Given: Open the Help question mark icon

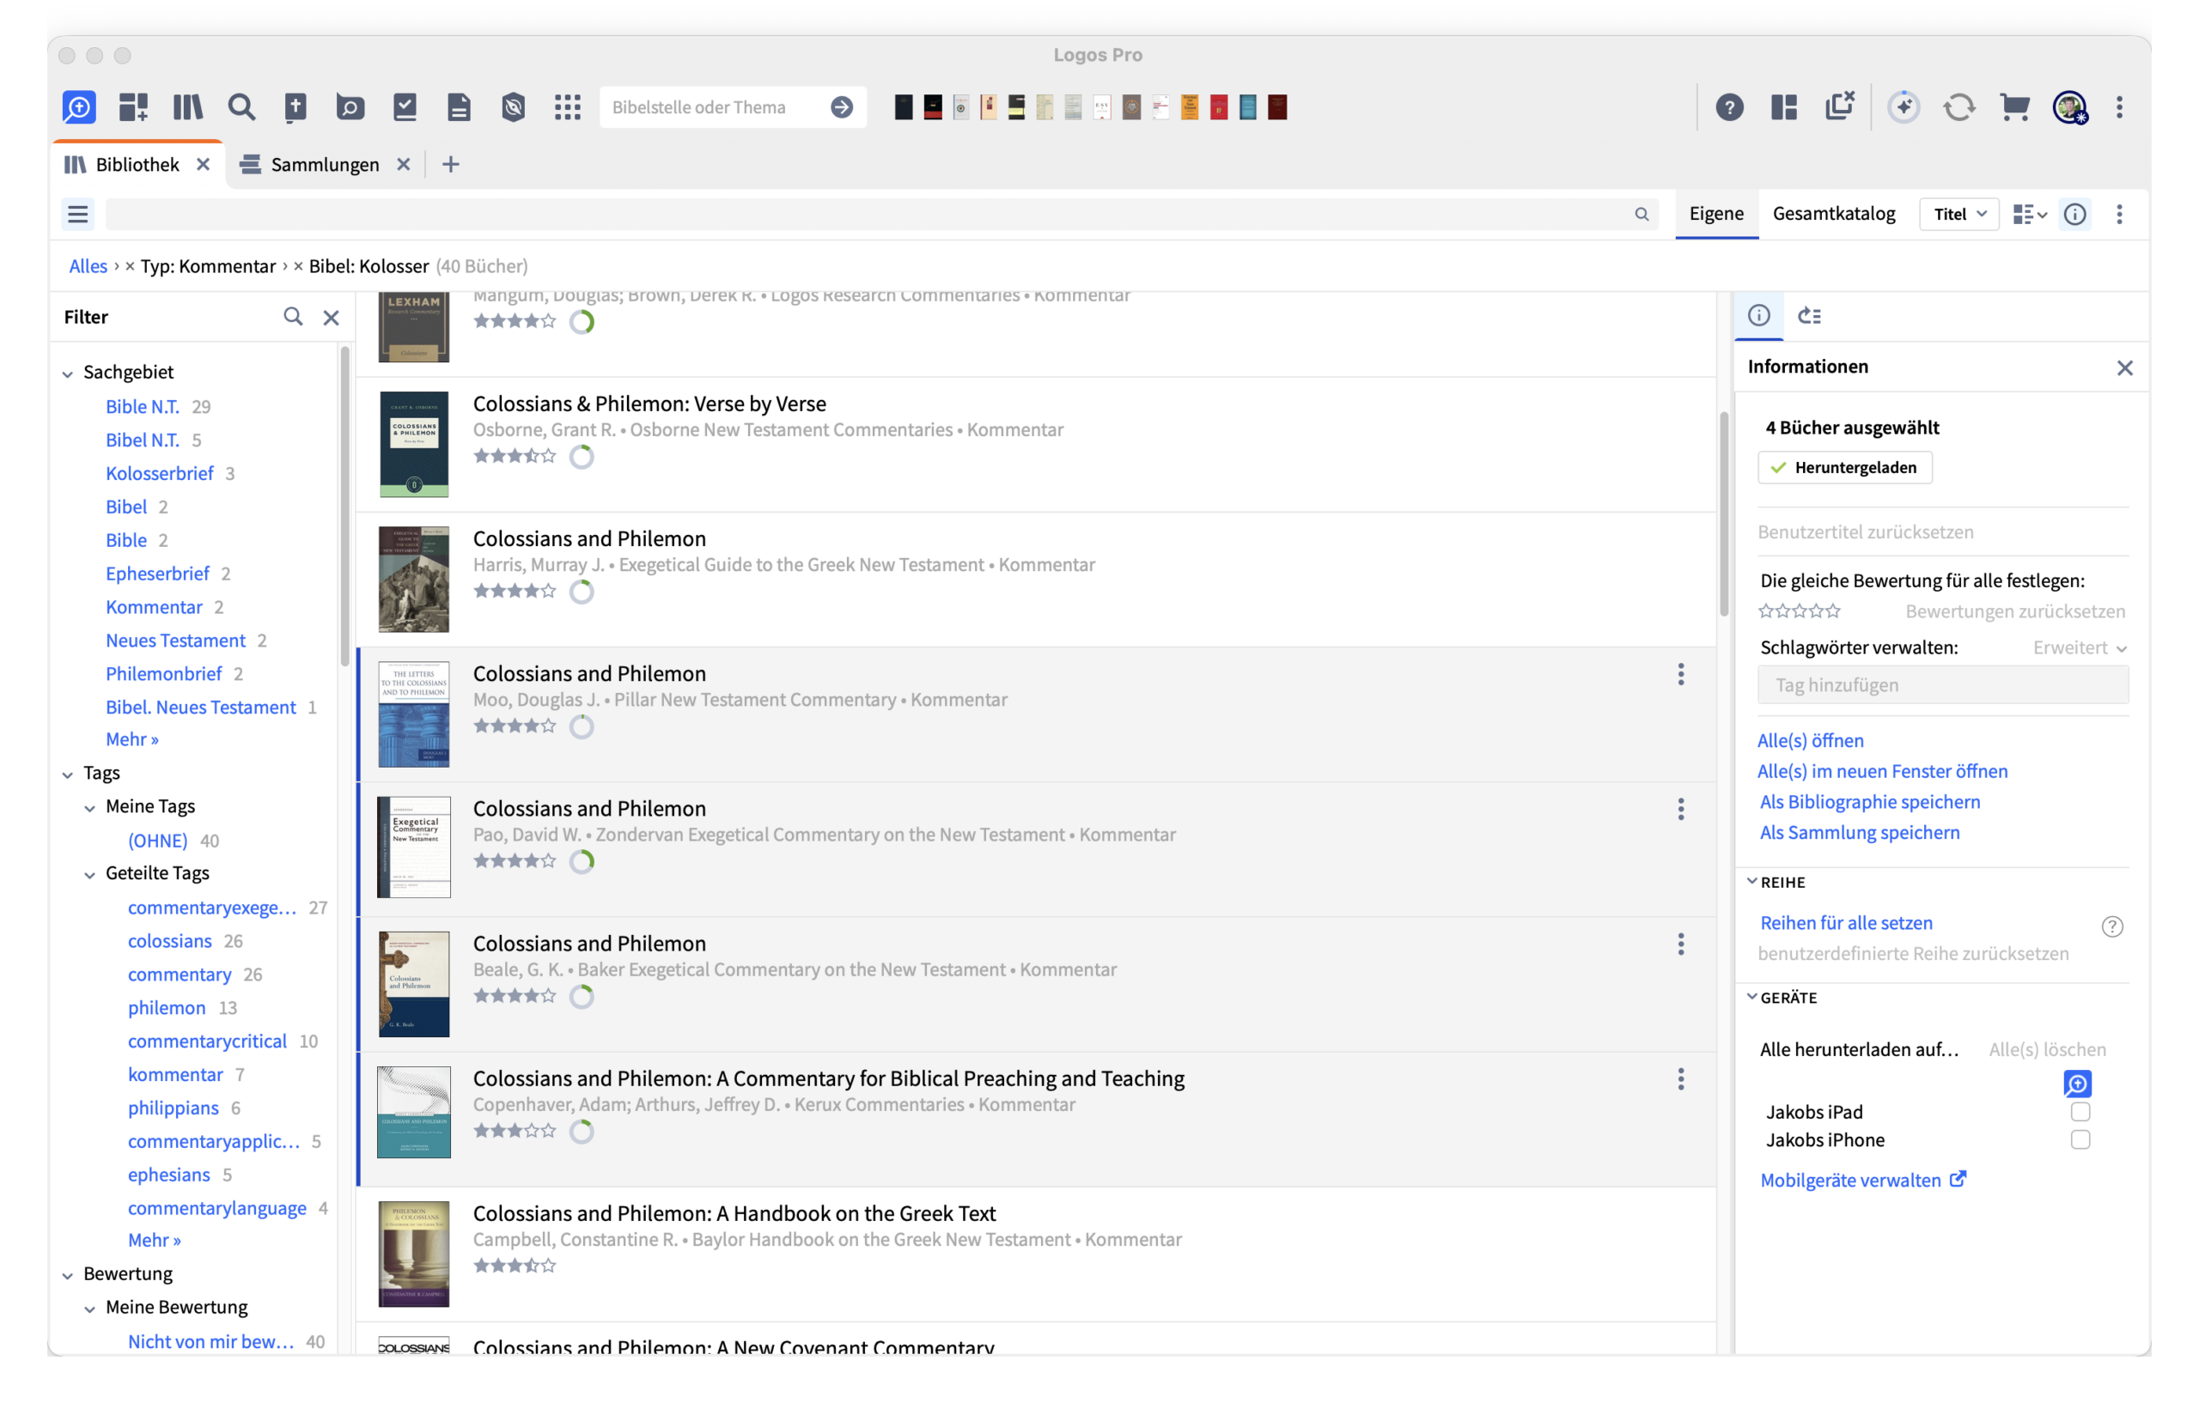Looking at the screenshot, I should [x=1729, y=107].
